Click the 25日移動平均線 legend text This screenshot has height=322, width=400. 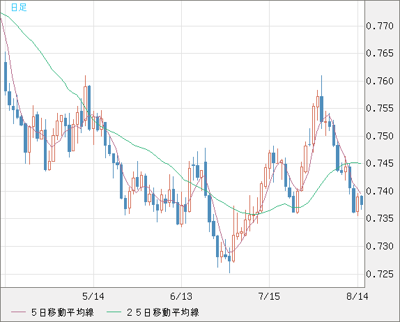(x=163, y=312)
